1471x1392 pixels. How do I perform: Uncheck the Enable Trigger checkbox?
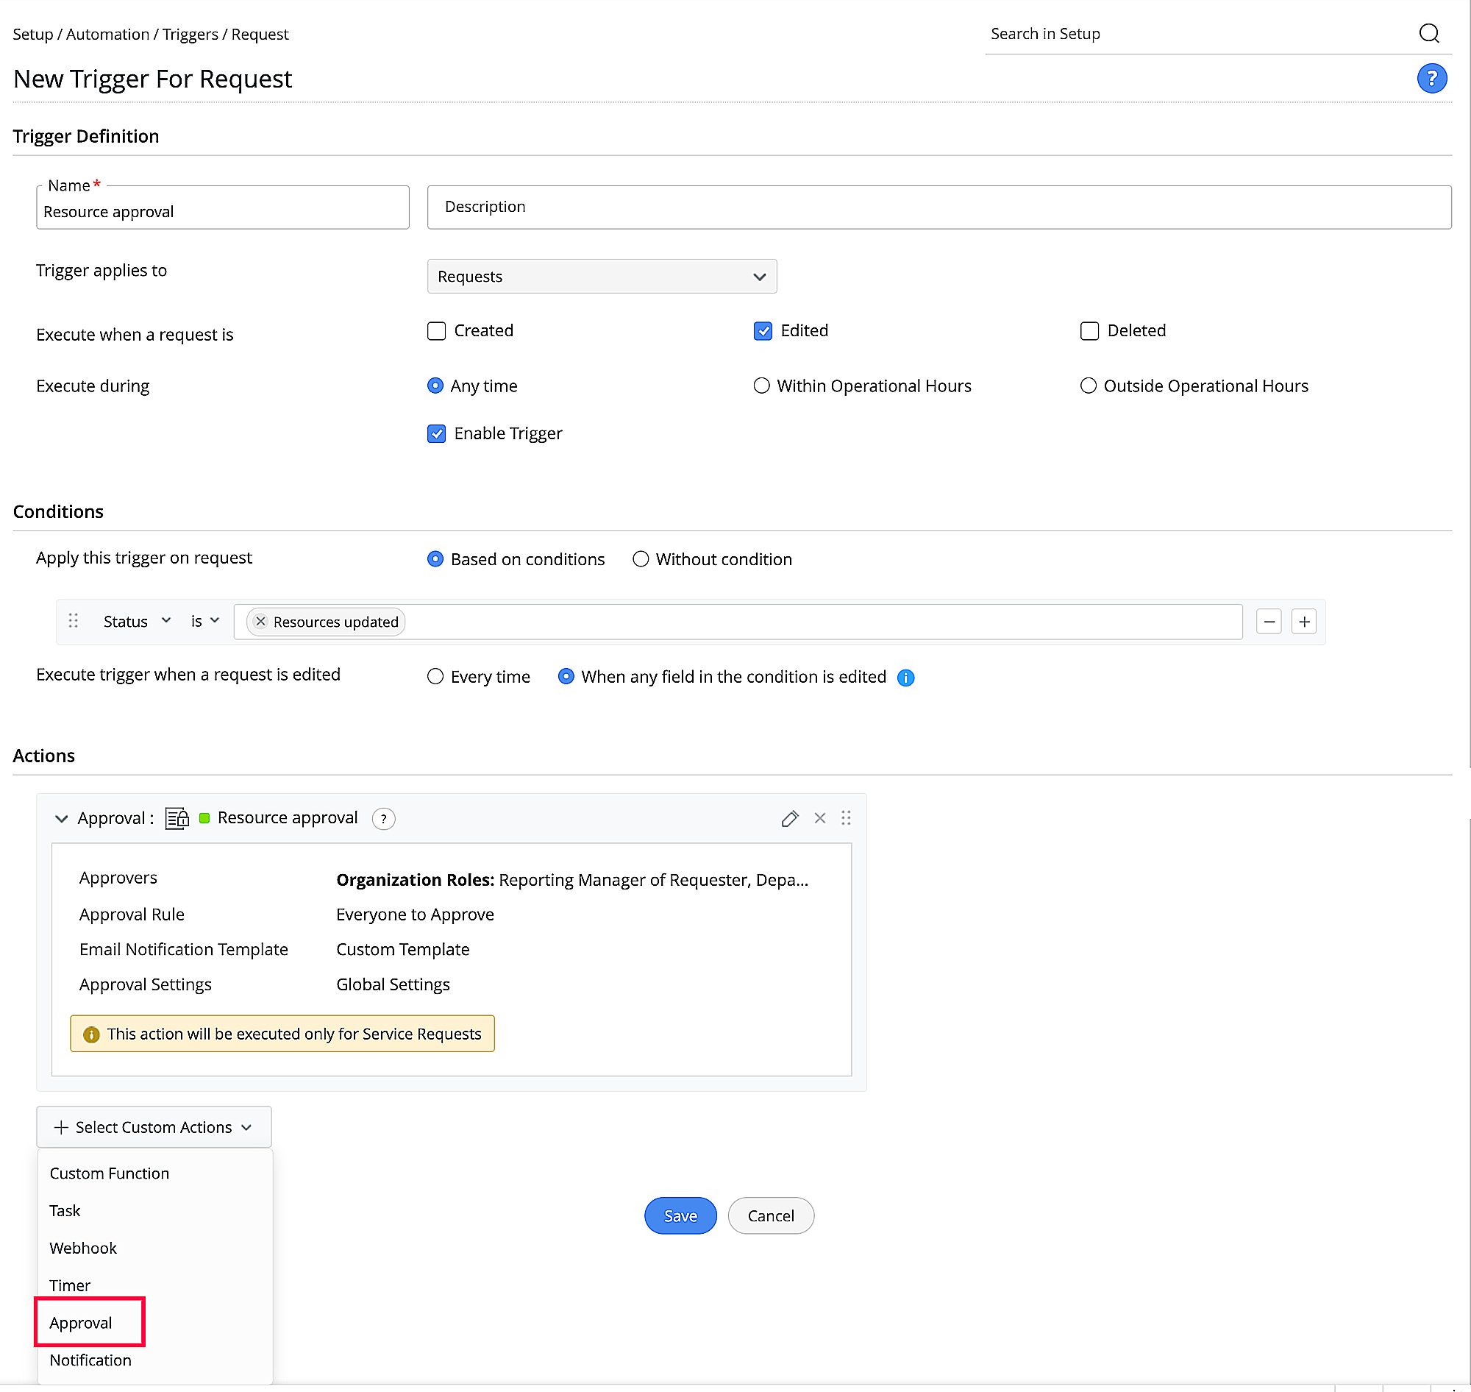436,433
